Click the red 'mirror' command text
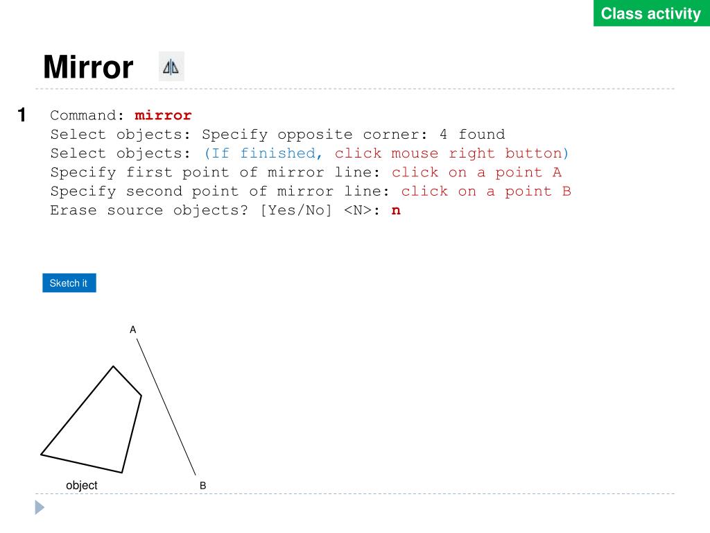Image resolution: width=710 pixels, height=533 pixels. pyautogui.click(x=163, y=115)
